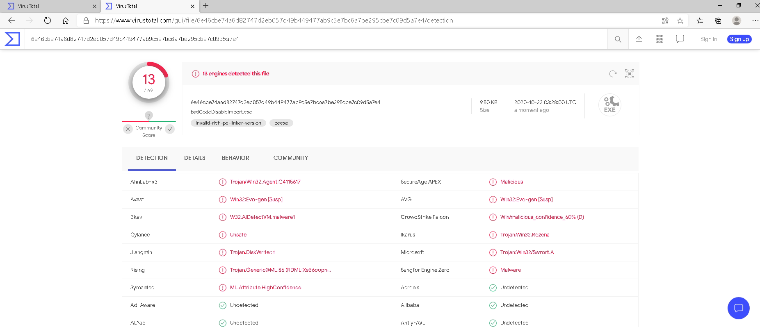Viewport: 760px width, 327px height.
Task: Click the upload file icon
Action: 639,39
